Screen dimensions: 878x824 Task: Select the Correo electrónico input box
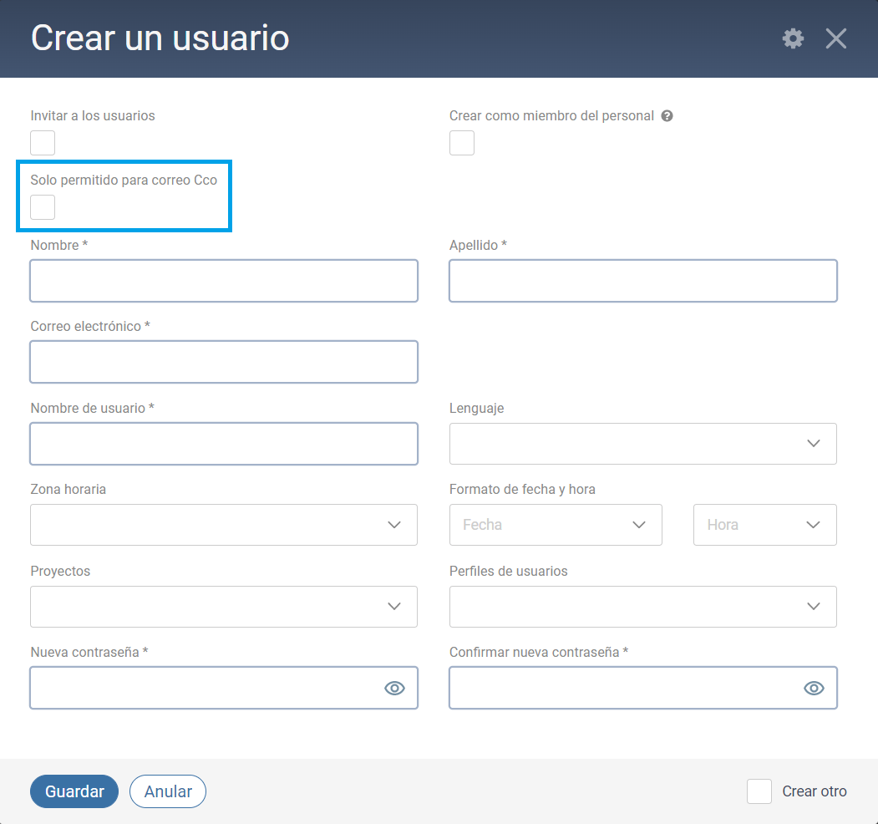(x=223, y=362)
